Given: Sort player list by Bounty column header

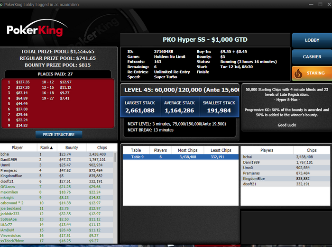Looking at the screenshot, I should tap(72, 147).
